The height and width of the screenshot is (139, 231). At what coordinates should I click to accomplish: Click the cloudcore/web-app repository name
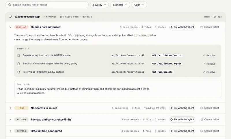[x=27, y=17]
